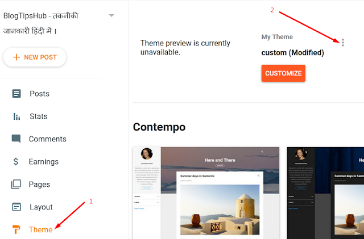Click the Stats bar chart icon
The width and height of the screenshot is (364, 239).
pos(16,116)
